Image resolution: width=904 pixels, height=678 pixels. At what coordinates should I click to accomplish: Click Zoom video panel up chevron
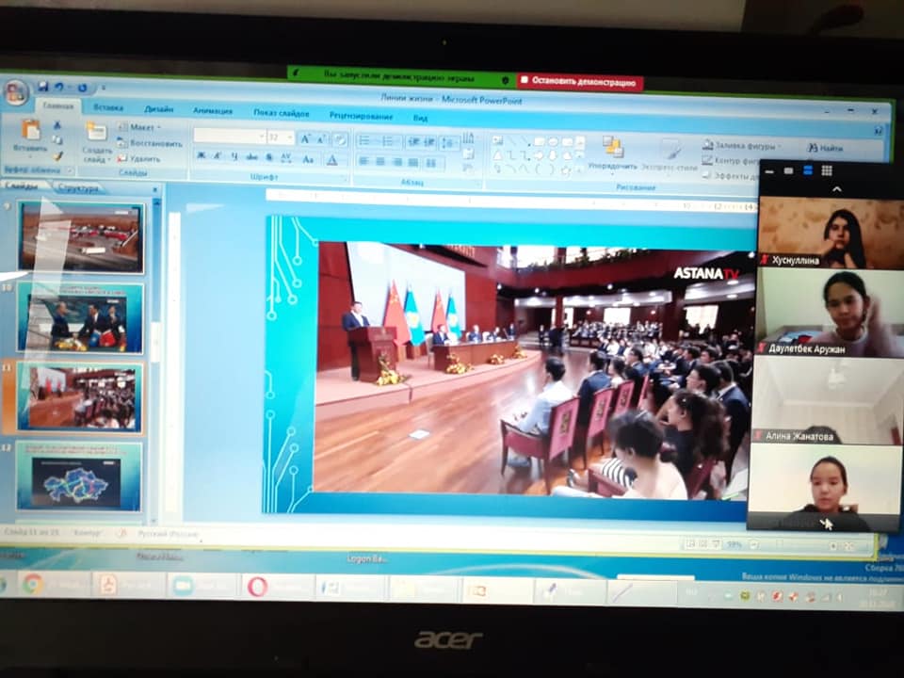coord(837,188)
